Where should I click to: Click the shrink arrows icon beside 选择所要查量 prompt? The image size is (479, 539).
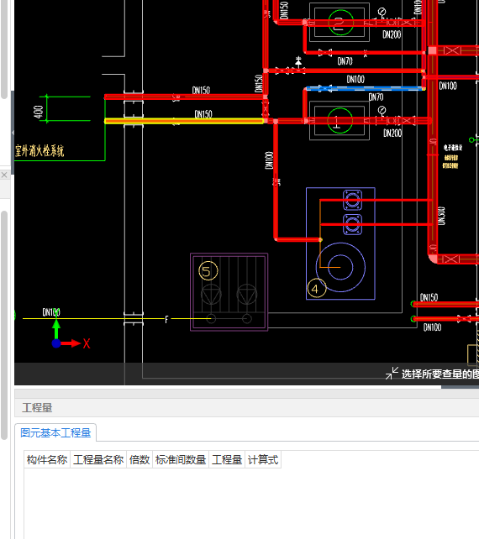pyautogui.click(x=392, y=373)
